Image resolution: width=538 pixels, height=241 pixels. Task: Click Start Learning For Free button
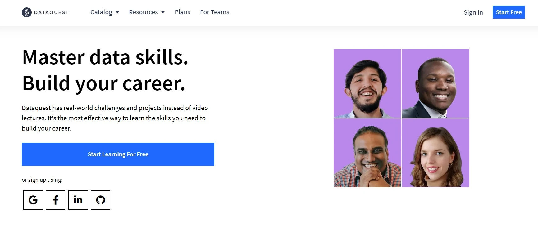click(118, 154)
